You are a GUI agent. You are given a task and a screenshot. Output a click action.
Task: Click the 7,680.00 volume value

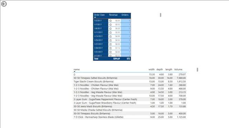181,78
